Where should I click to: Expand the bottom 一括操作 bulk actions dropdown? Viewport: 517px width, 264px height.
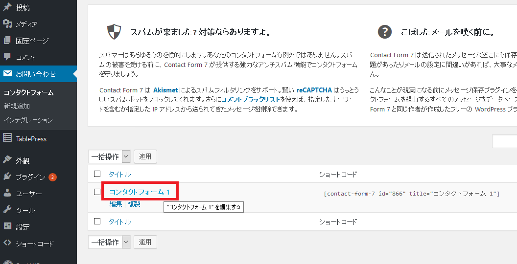pyautogui.click(x=109, y=242)
